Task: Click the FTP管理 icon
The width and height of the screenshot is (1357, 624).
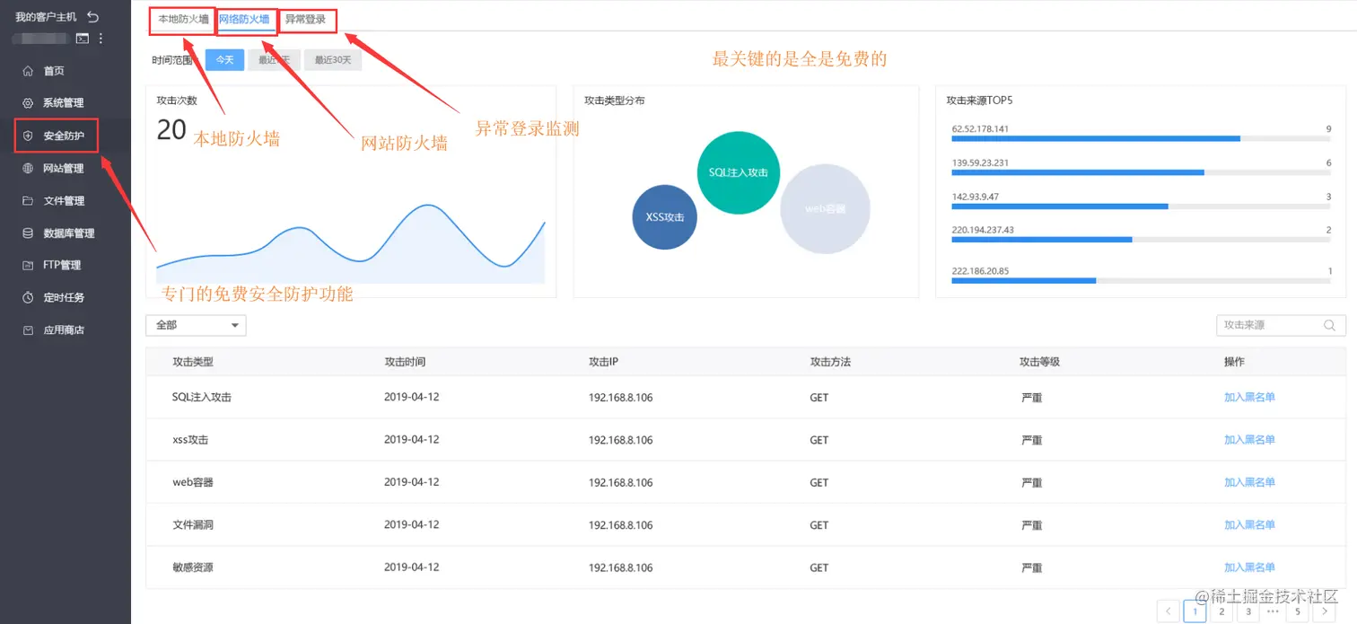Action: pyautogui.click(x=28, y=265)
